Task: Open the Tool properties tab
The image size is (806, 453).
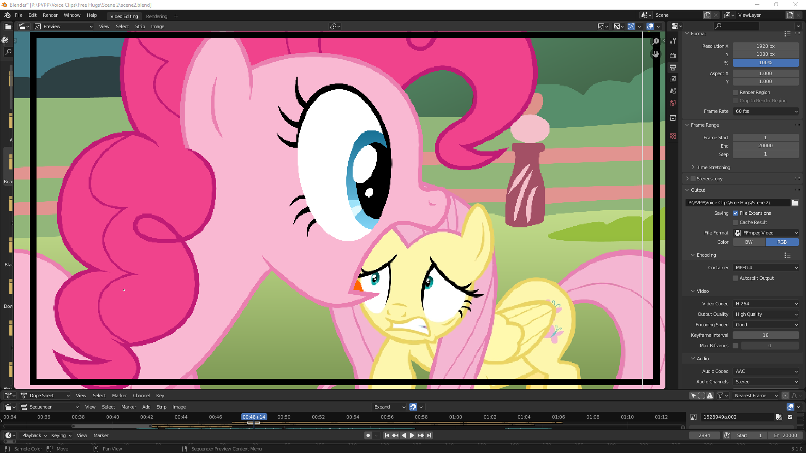Action: 673,41
